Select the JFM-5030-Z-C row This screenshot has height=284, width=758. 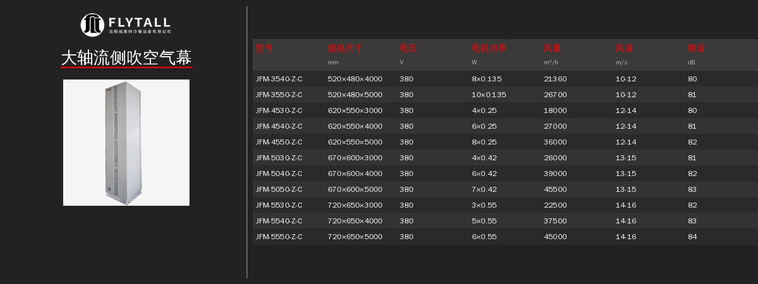279,158
